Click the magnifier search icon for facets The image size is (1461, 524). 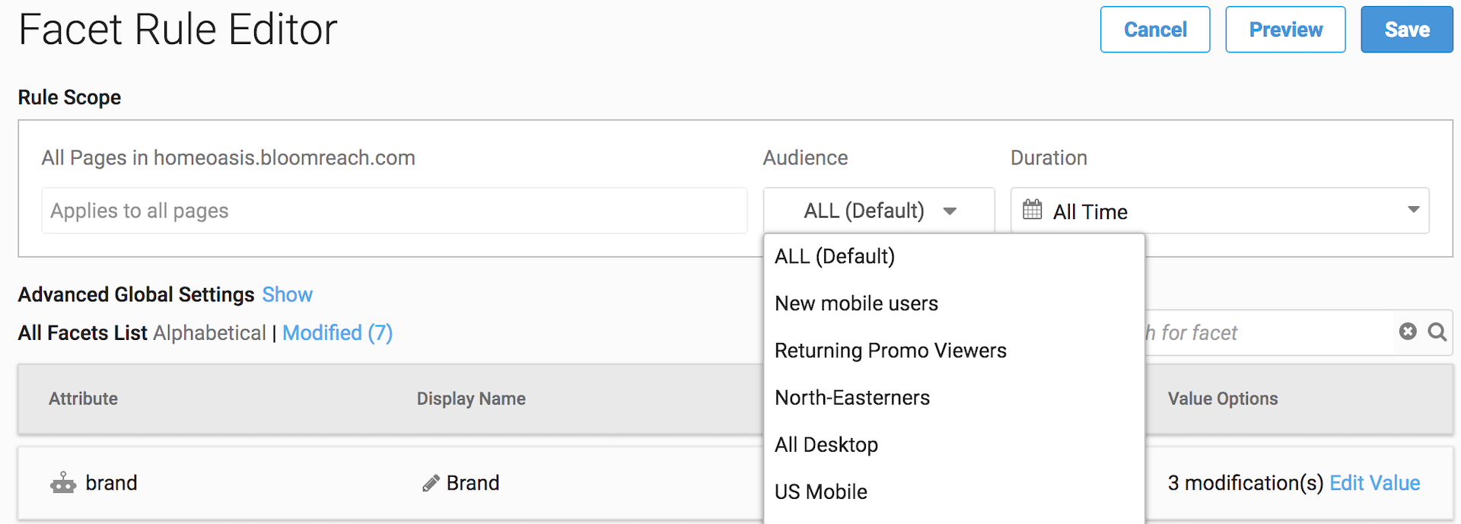tap(1437, 332)
